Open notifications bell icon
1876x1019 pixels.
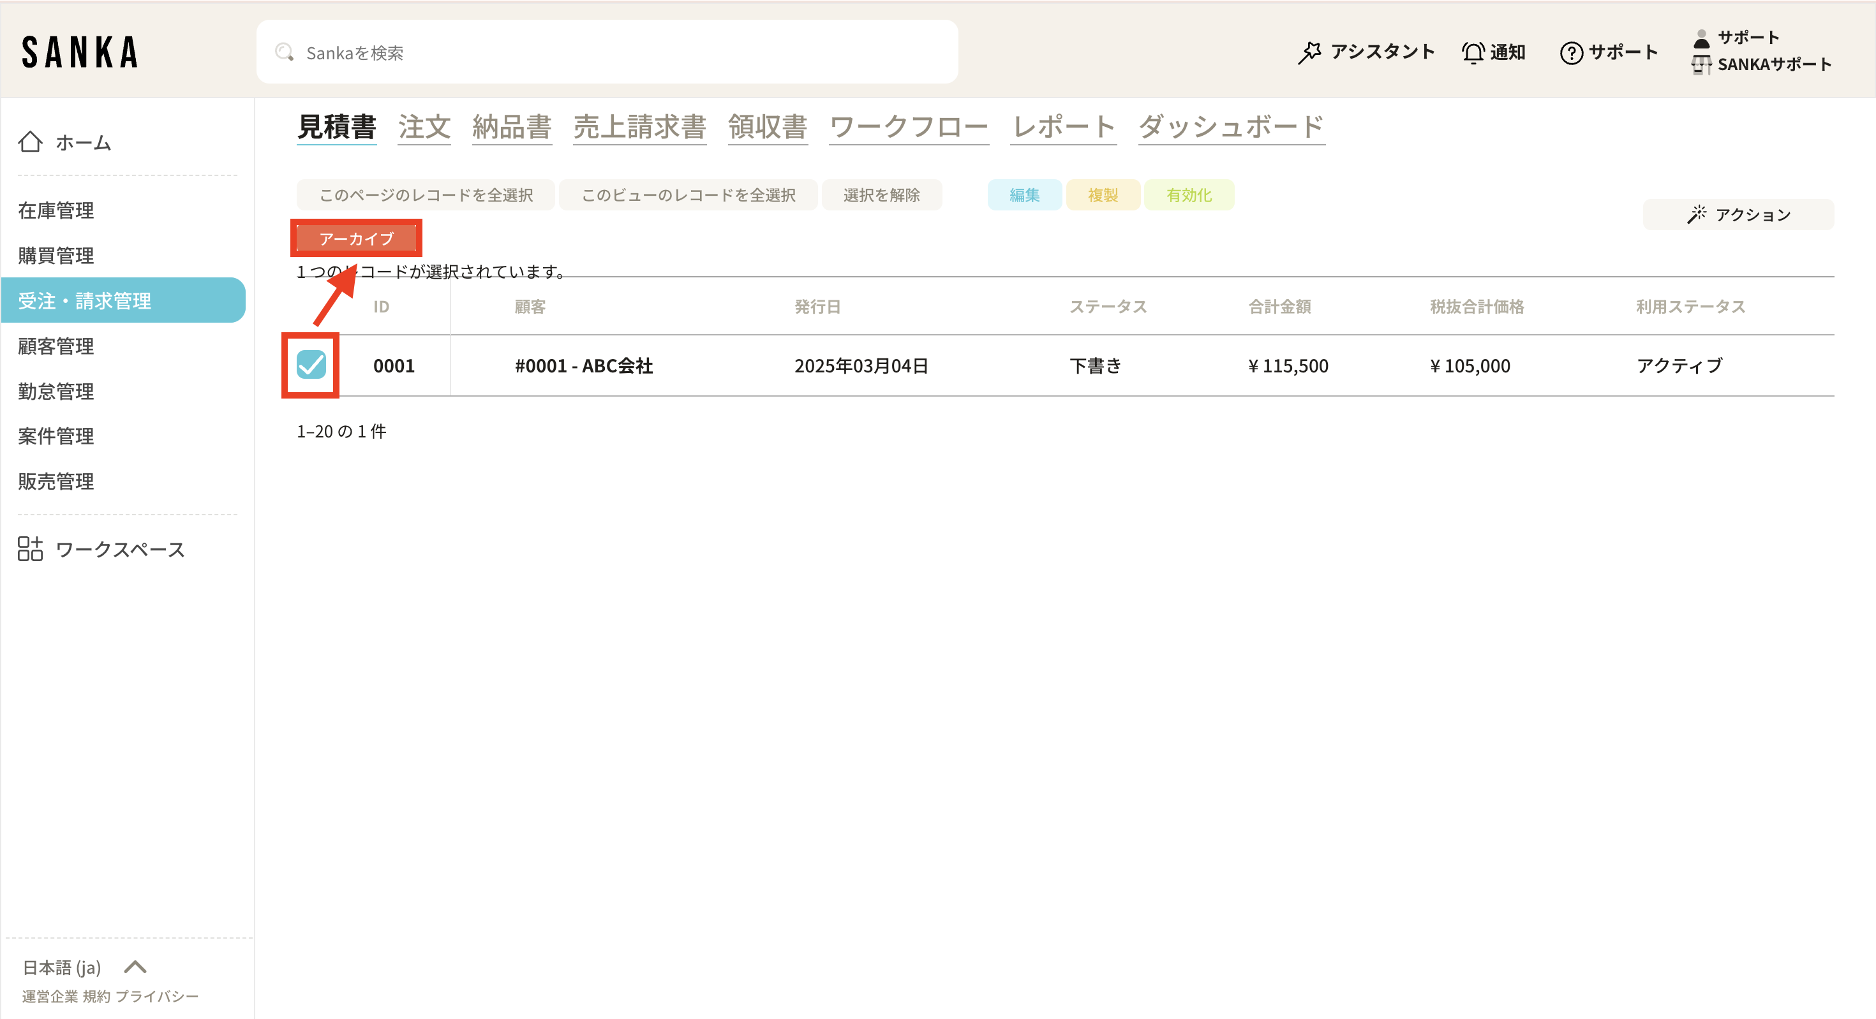point(1473,52)
